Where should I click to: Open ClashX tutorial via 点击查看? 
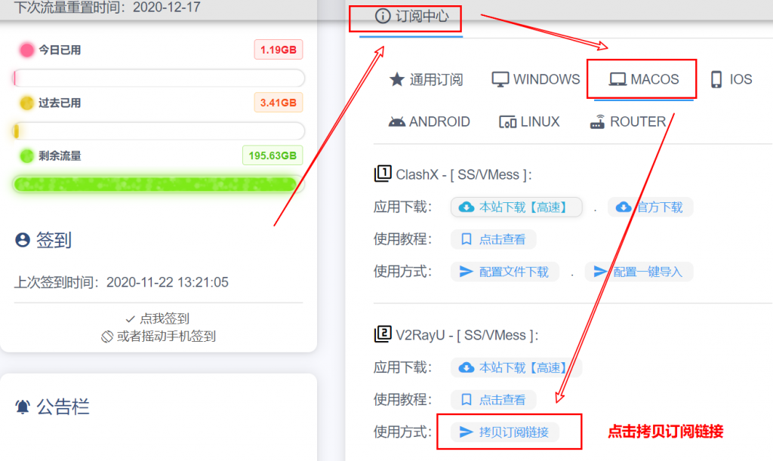[x=494, y=238]
